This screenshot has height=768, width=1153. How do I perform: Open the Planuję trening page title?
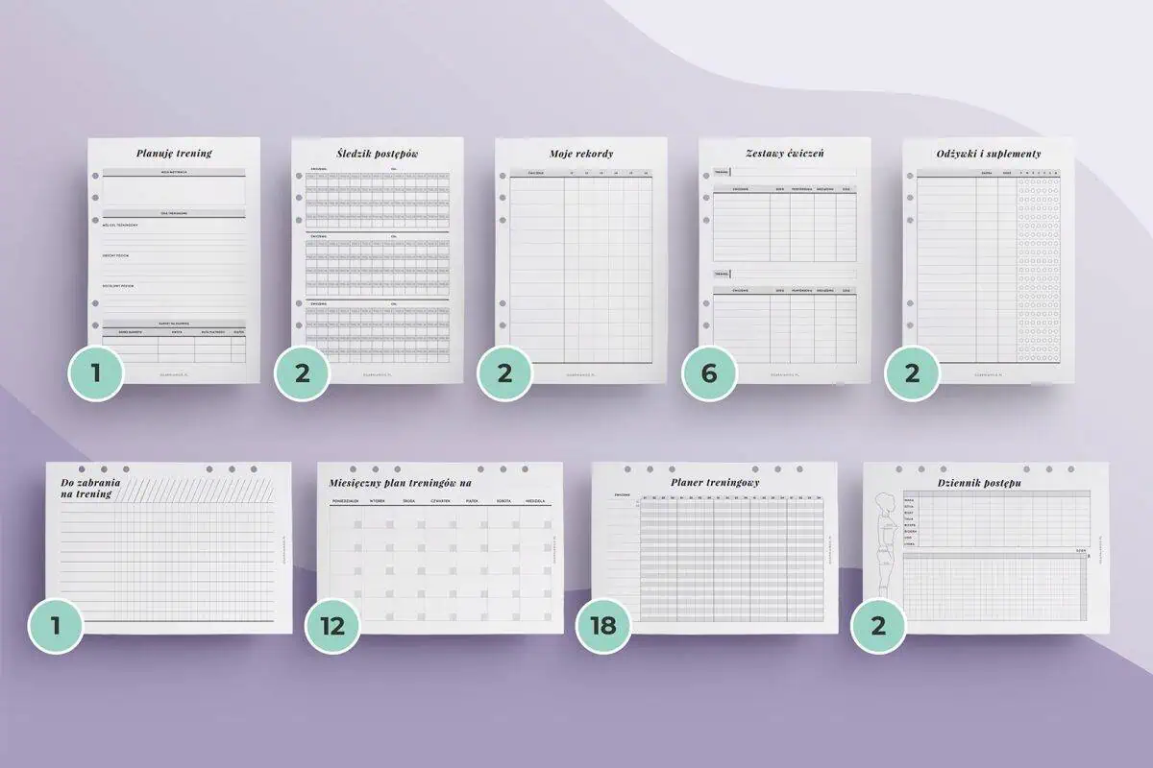click(x=174, y=153)
